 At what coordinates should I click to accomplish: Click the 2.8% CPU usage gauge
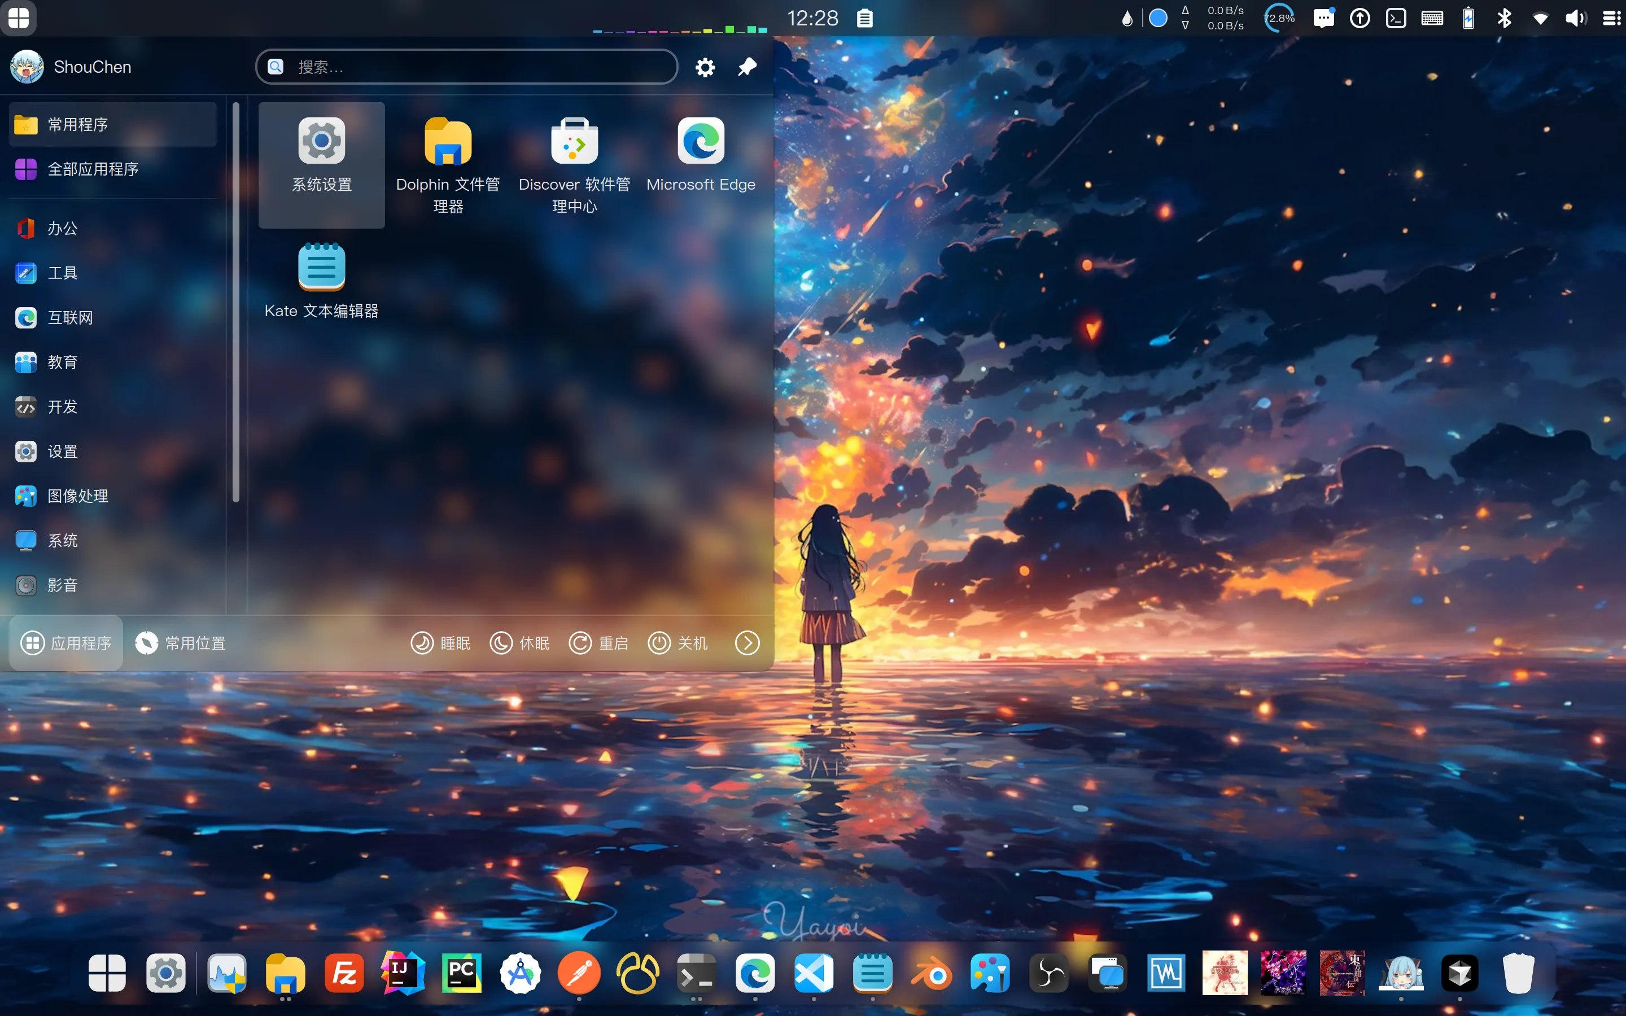[1280, 18]
